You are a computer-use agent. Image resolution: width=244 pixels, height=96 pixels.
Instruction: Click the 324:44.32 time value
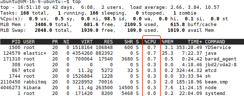[189, 70]
